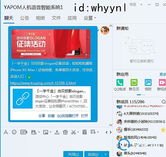Viewport: 166px width, 157px height.
Task: Open the GIF sticker panel
Action: [24, 132]
